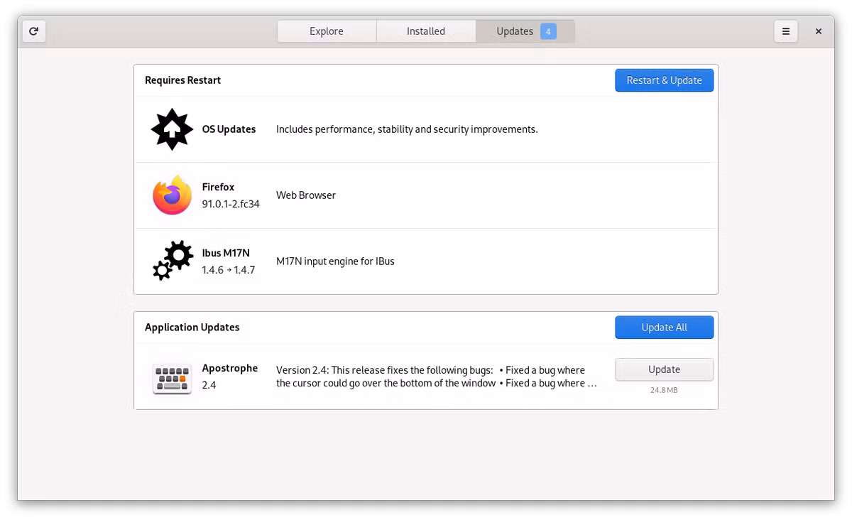Click the Application Updates heading
852x520 pixels.
192,327
